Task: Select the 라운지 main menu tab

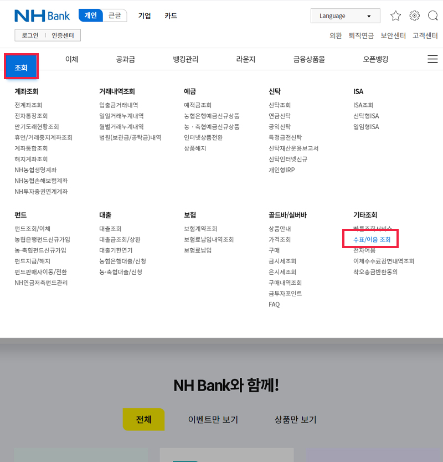Action: pyautogui.click(x=246, y=59)
